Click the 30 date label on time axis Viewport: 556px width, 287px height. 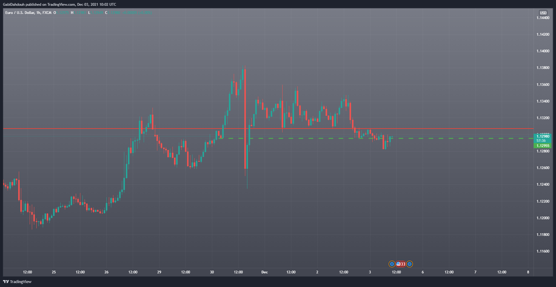click(212, 272)
